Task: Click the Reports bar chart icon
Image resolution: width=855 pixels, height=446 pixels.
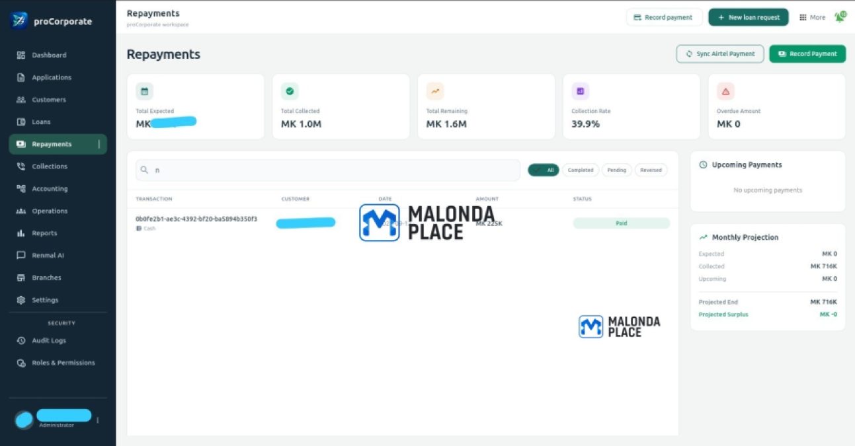Action: [20, 233]
